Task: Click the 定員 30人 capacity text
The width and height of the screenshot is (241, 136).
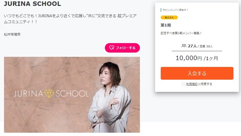Action: tap(206, 46)
